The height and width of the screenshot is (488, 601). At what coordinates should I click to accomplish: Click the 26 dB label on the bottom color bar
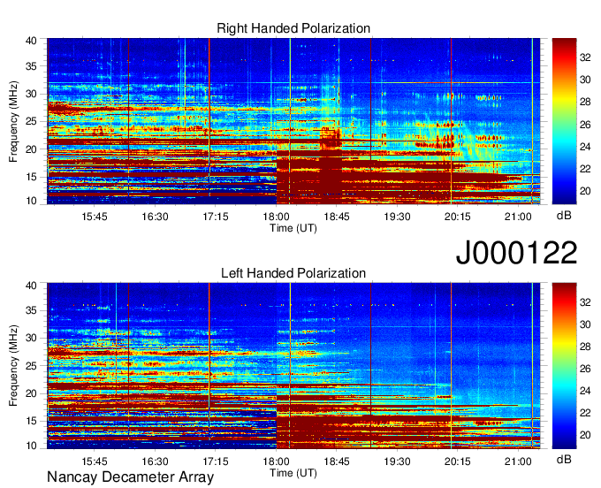[585, 369]
